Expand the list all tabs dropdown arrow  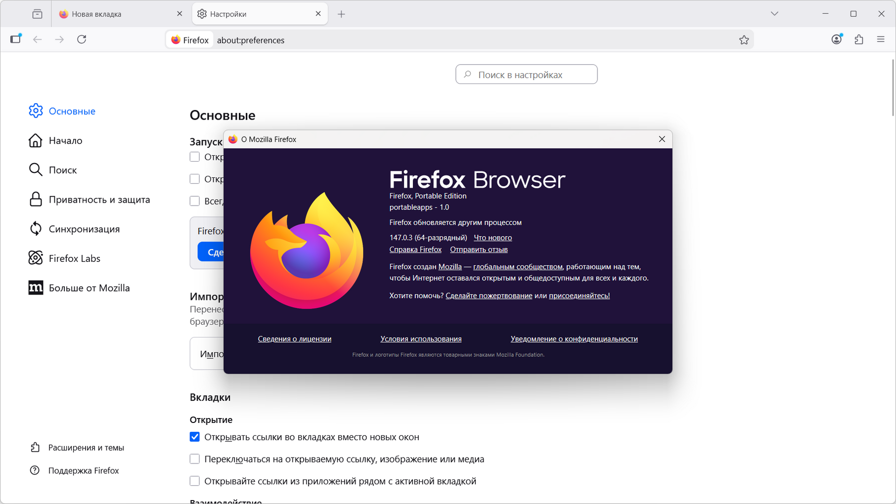774,14
